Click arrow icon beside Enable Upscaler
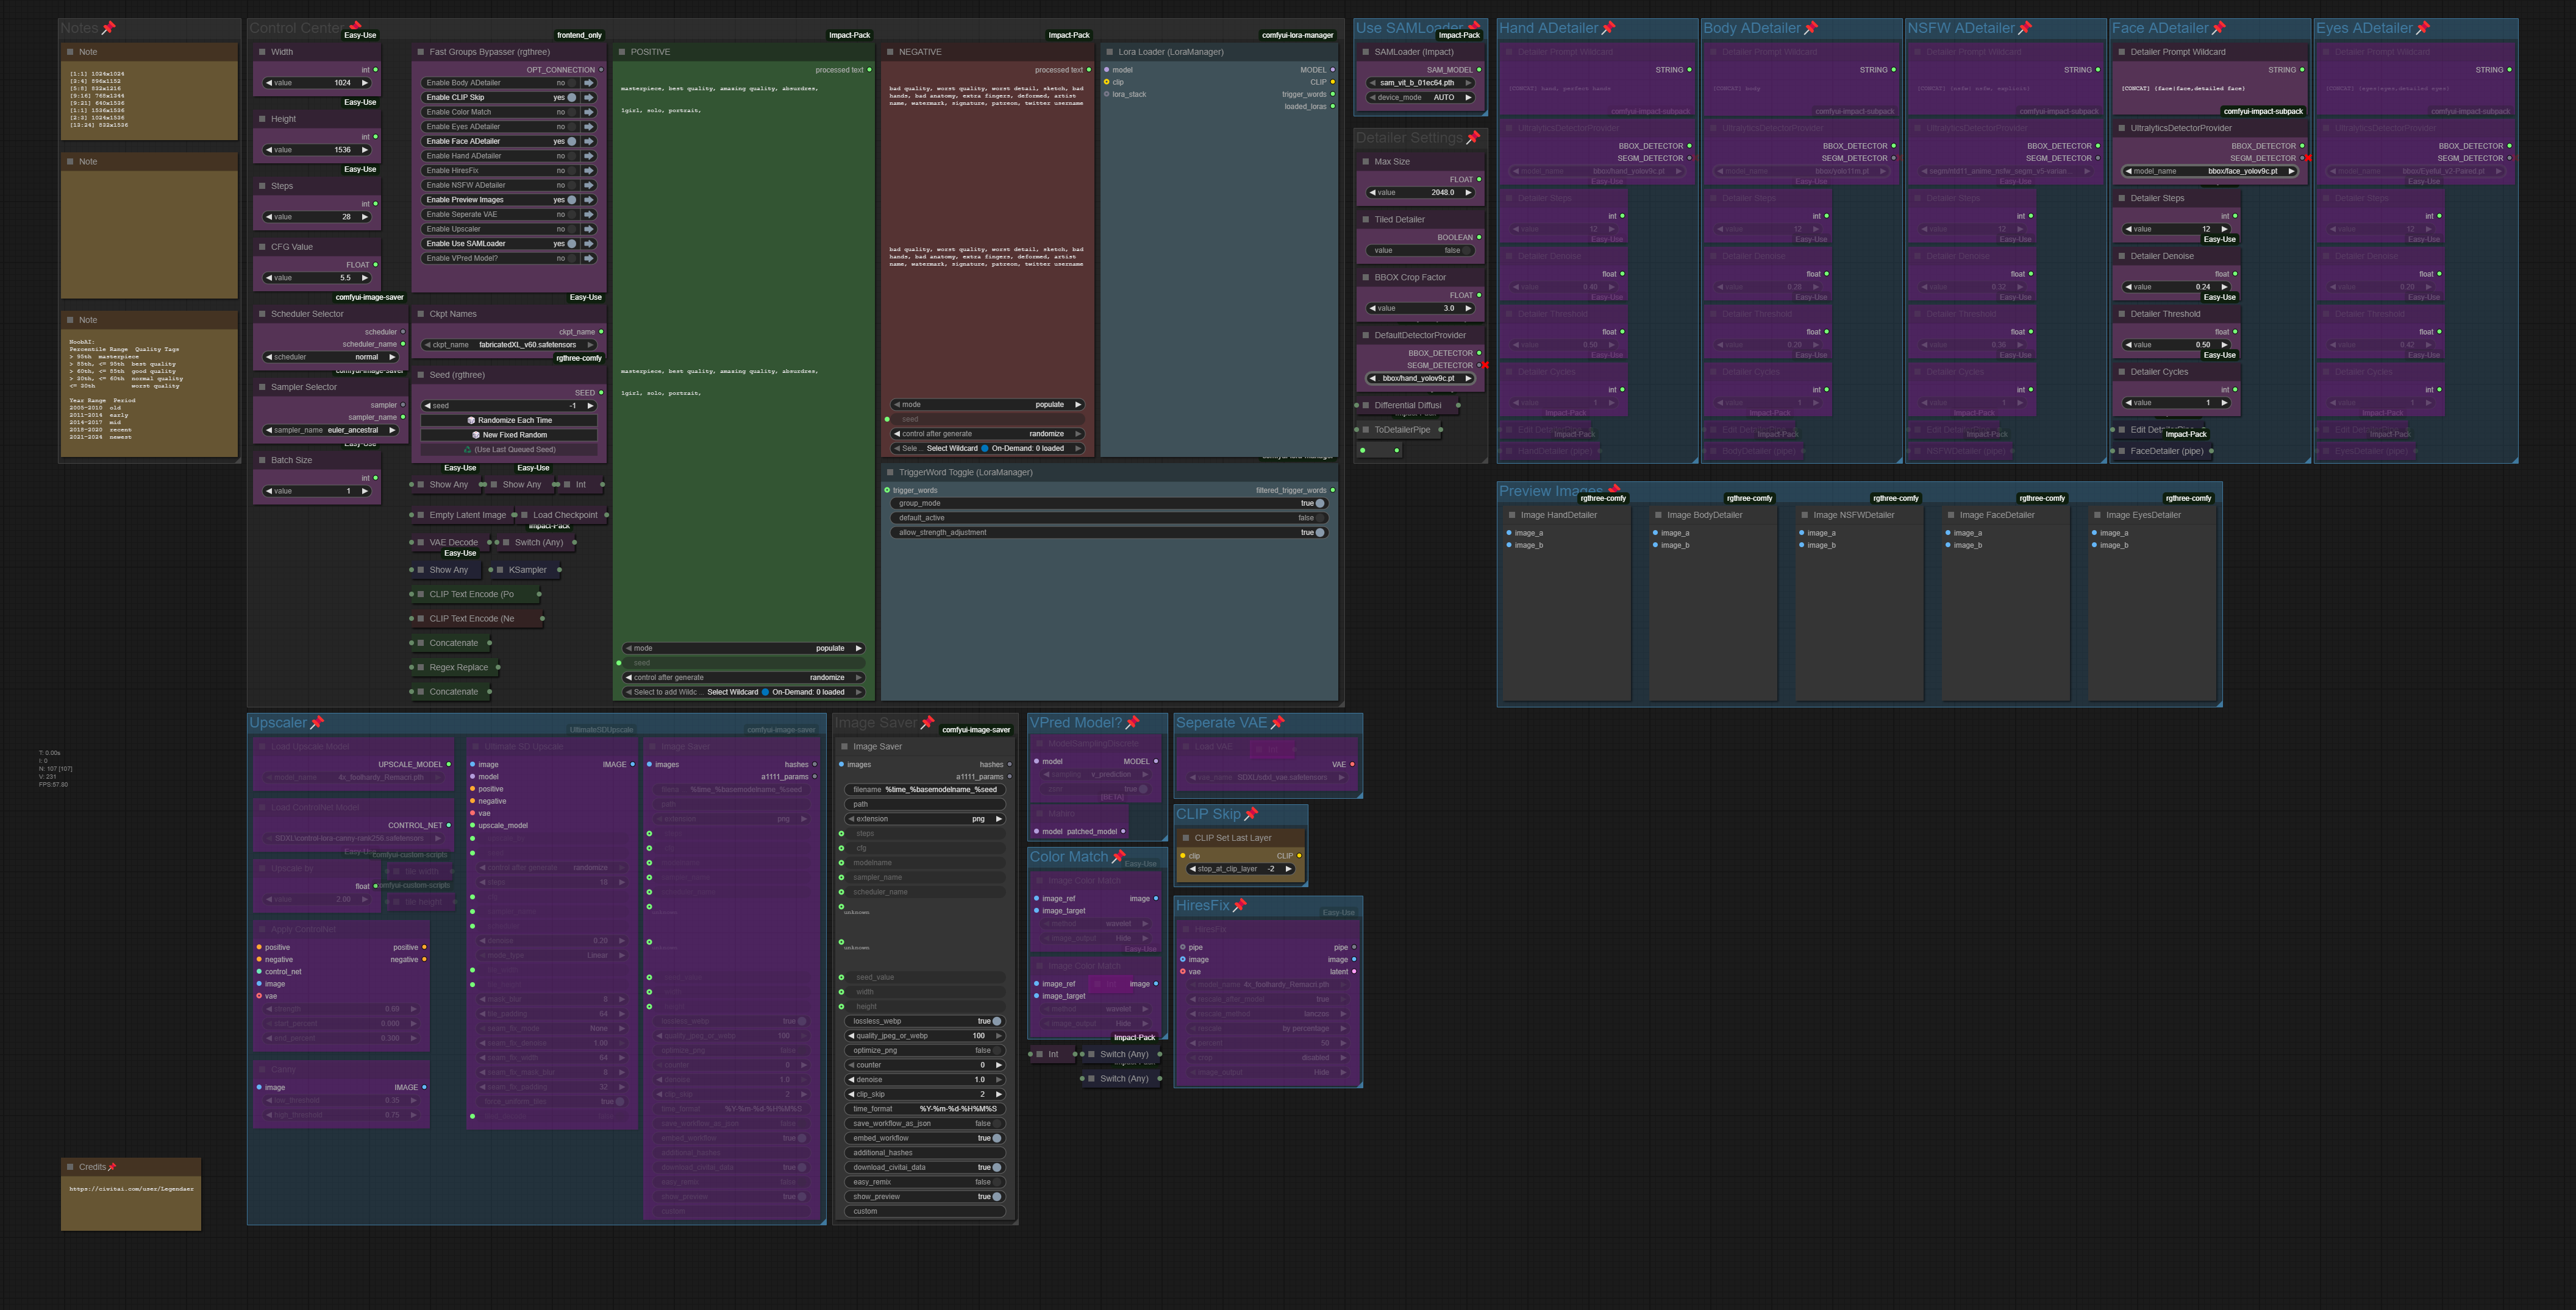Viewport: 2576px width, 1310px height. (589, 229)
